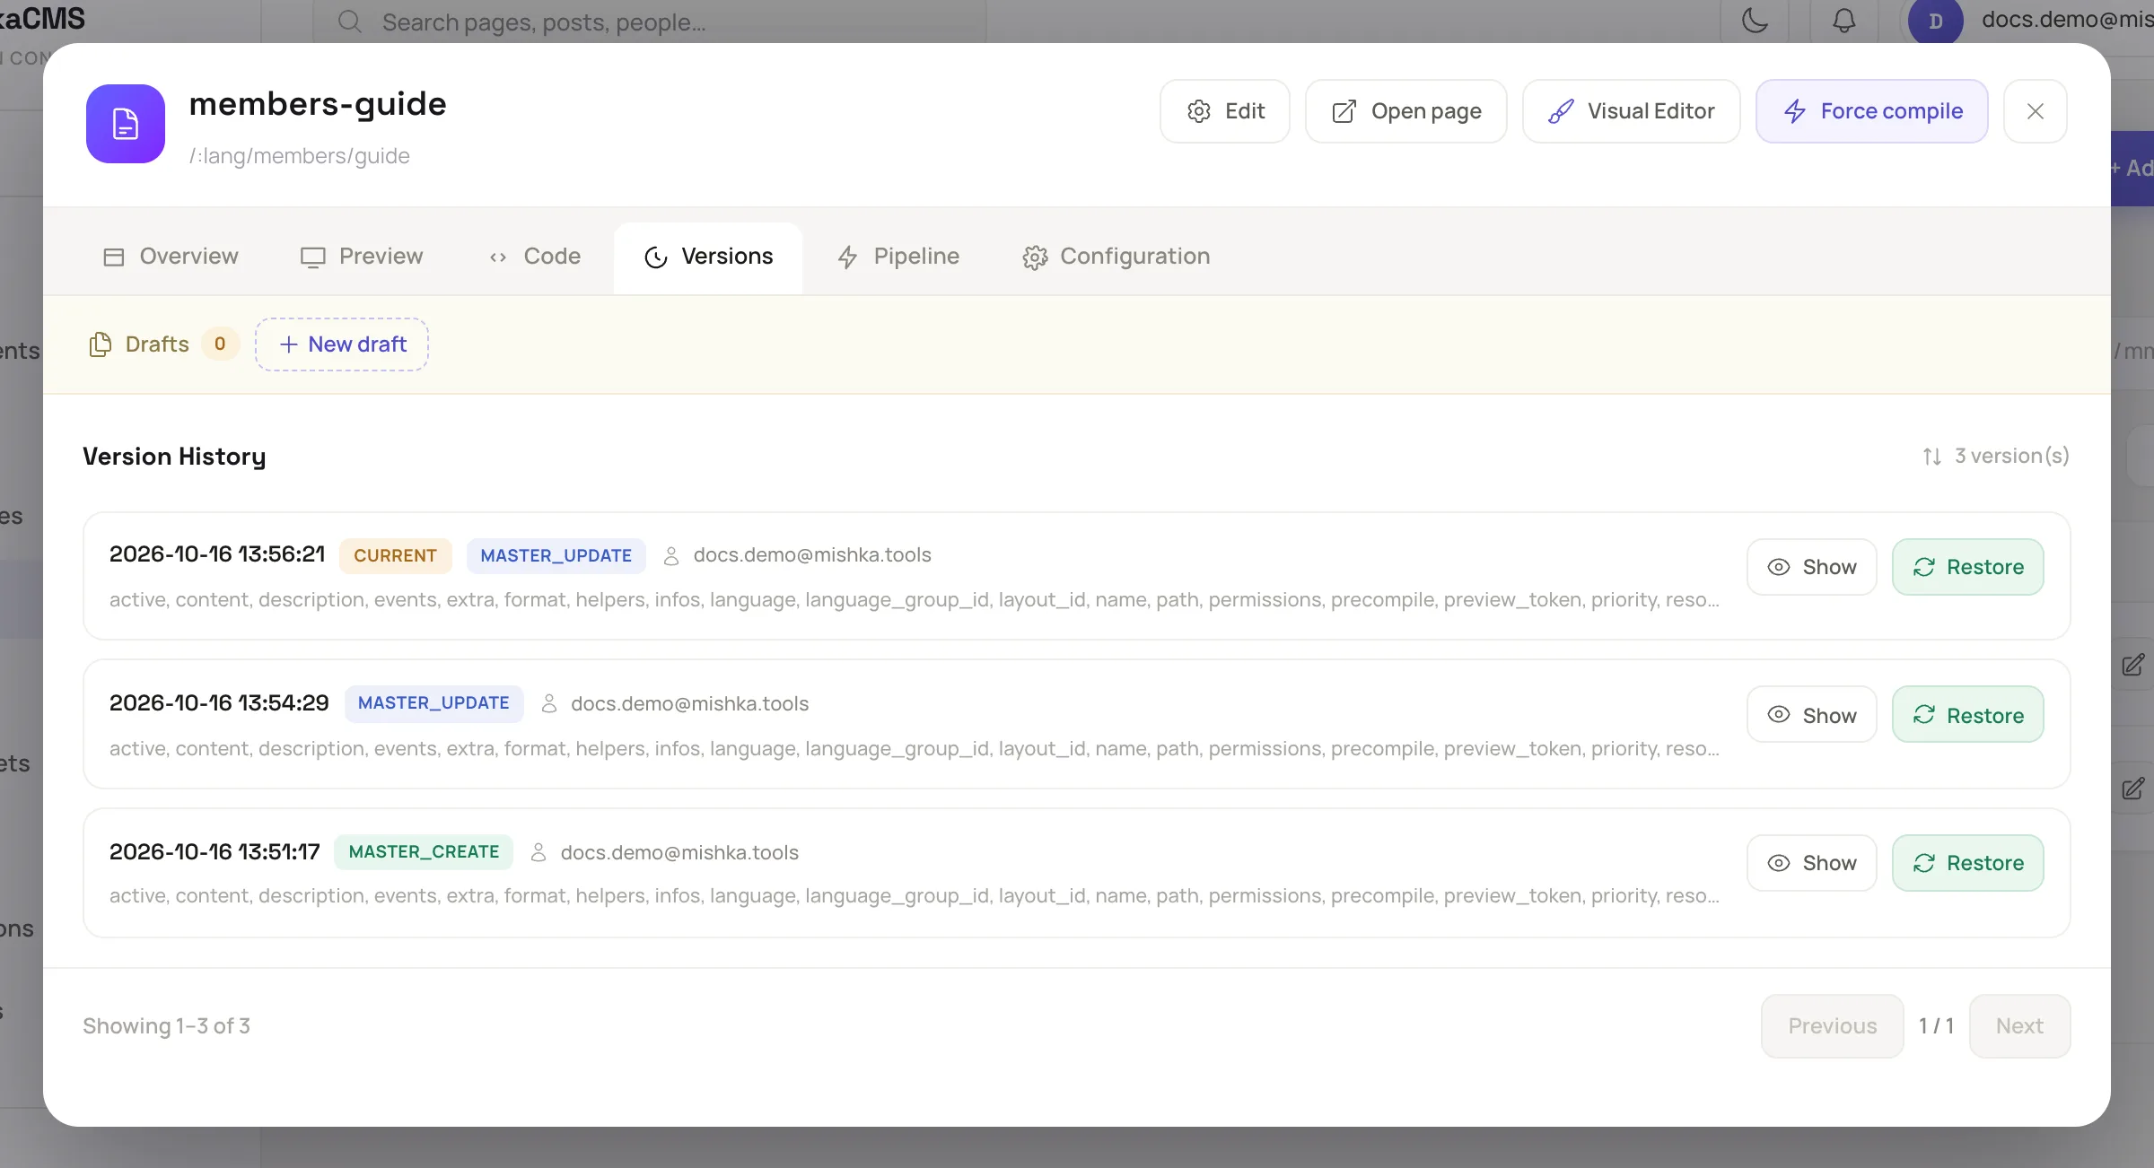This screenshot has height=1168, width=2154.
Task: Select the Versions tab
Action: [708, 257]
